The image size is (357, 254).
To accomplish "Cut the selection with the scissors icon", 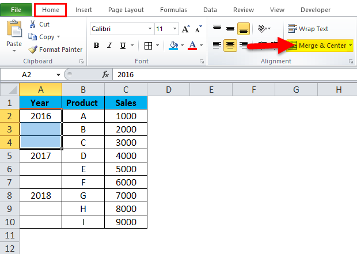I will 33,24.
